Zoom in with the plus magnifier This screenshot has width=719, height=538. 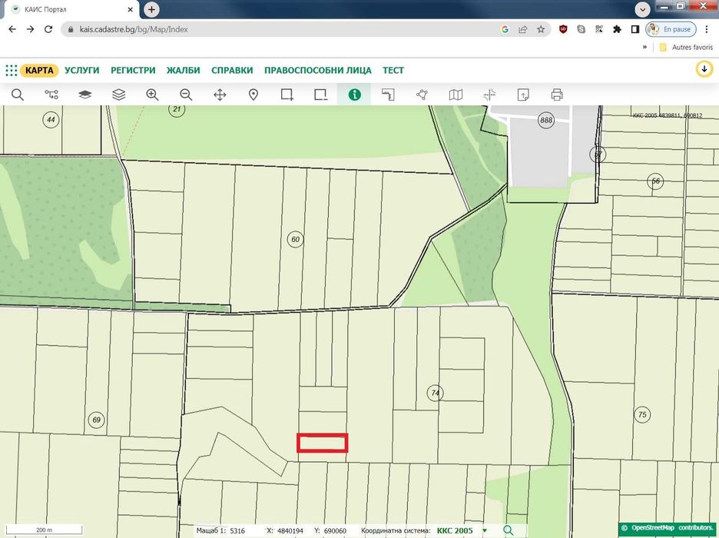[152, 95]
